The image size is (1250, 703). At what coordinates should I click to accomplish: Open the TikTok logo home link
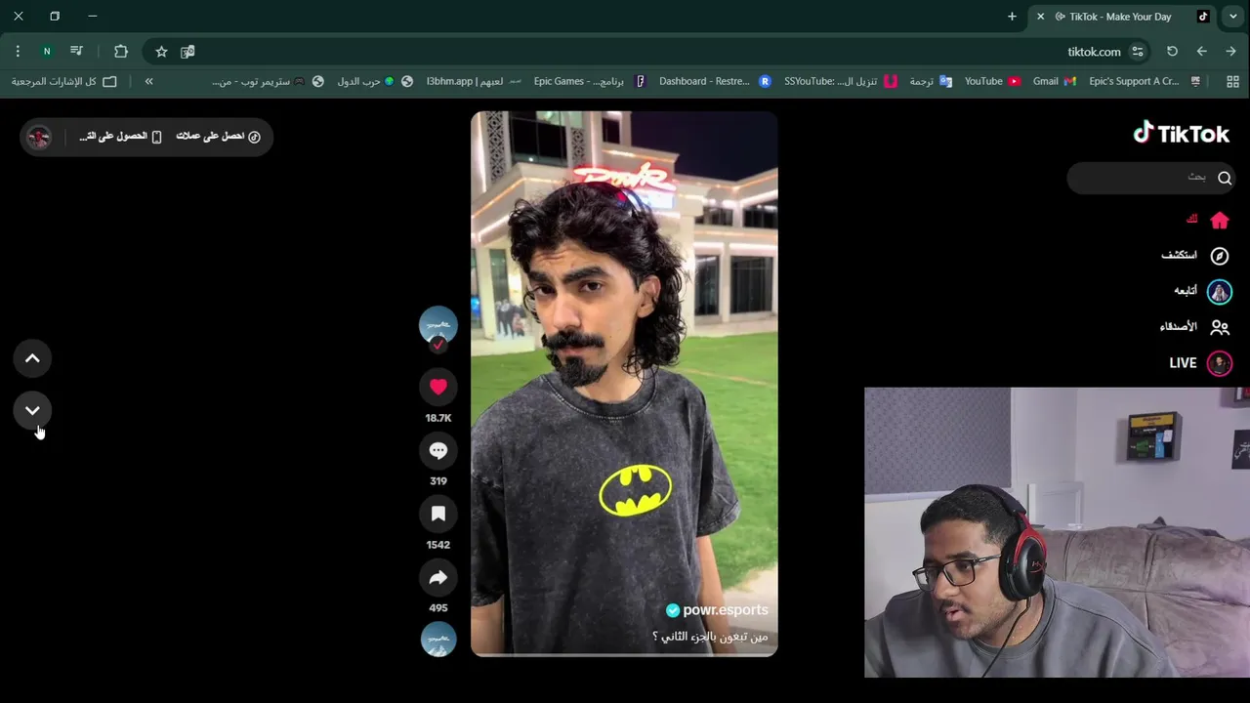click(x=1181, y=134)
